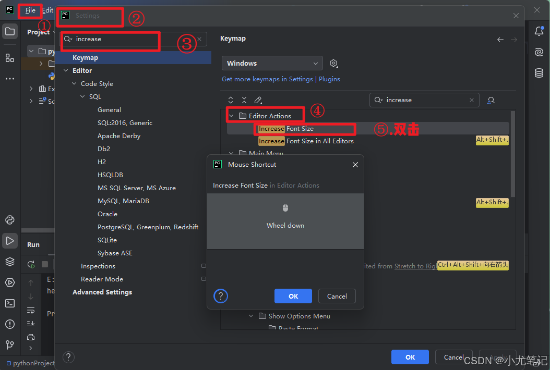Select SQLite code style entry
Screen dimensions: 550x370
(x=107, y=240)
